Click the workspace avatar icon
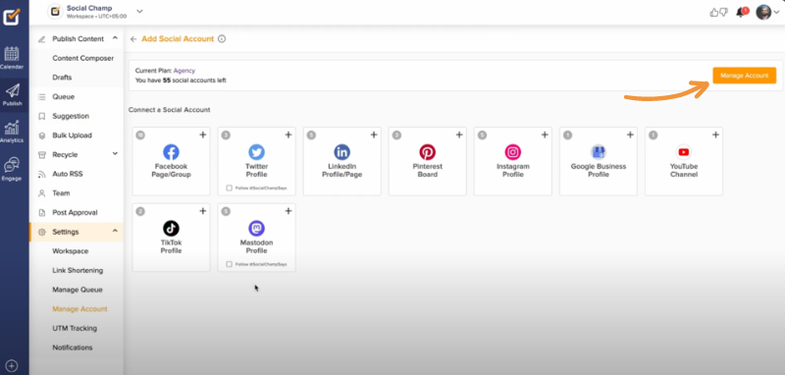This screenshot has width=785, height=375. pyautogui.click(x=55, y=12)
